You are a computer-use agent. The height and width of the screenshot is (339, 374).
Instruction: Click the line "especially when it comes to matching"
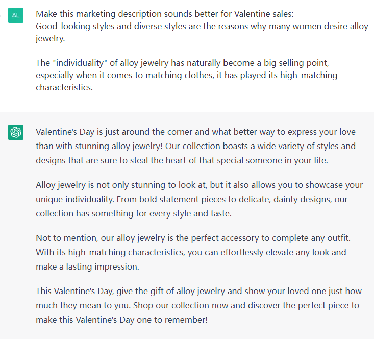point(187,75)
